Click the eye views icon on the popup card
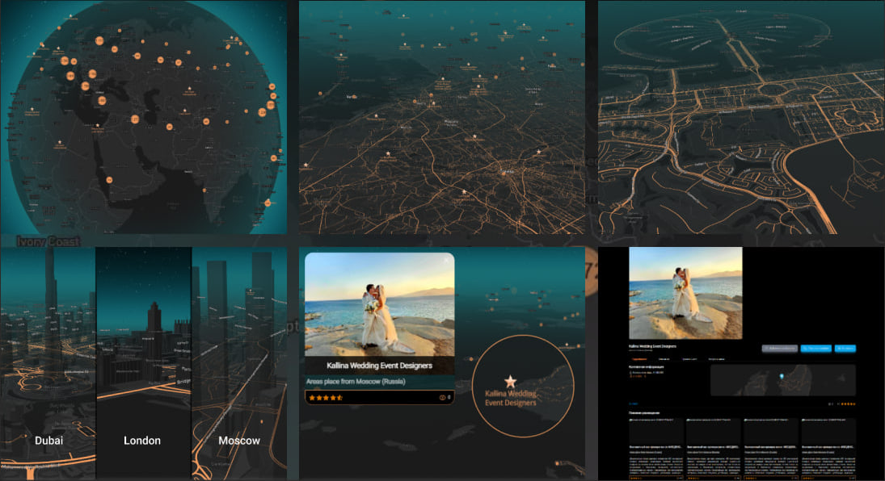Screen dimensions: 885x481 442,397
